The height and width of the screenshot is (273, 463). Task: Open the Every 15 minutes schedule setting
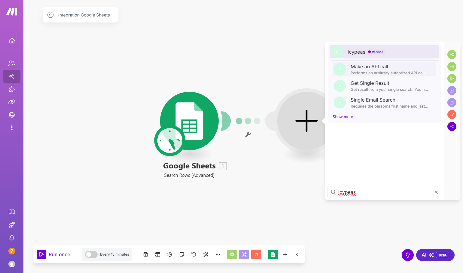114,254
